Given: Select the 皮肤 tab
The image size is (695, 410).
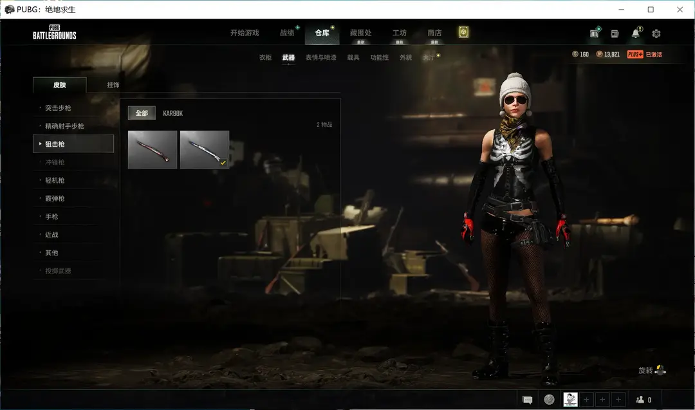Looking at the screenshot, I should [60, 85].
